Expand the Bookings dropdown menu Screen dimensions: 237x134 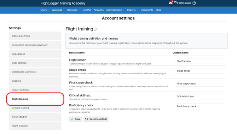click(74, 10)
